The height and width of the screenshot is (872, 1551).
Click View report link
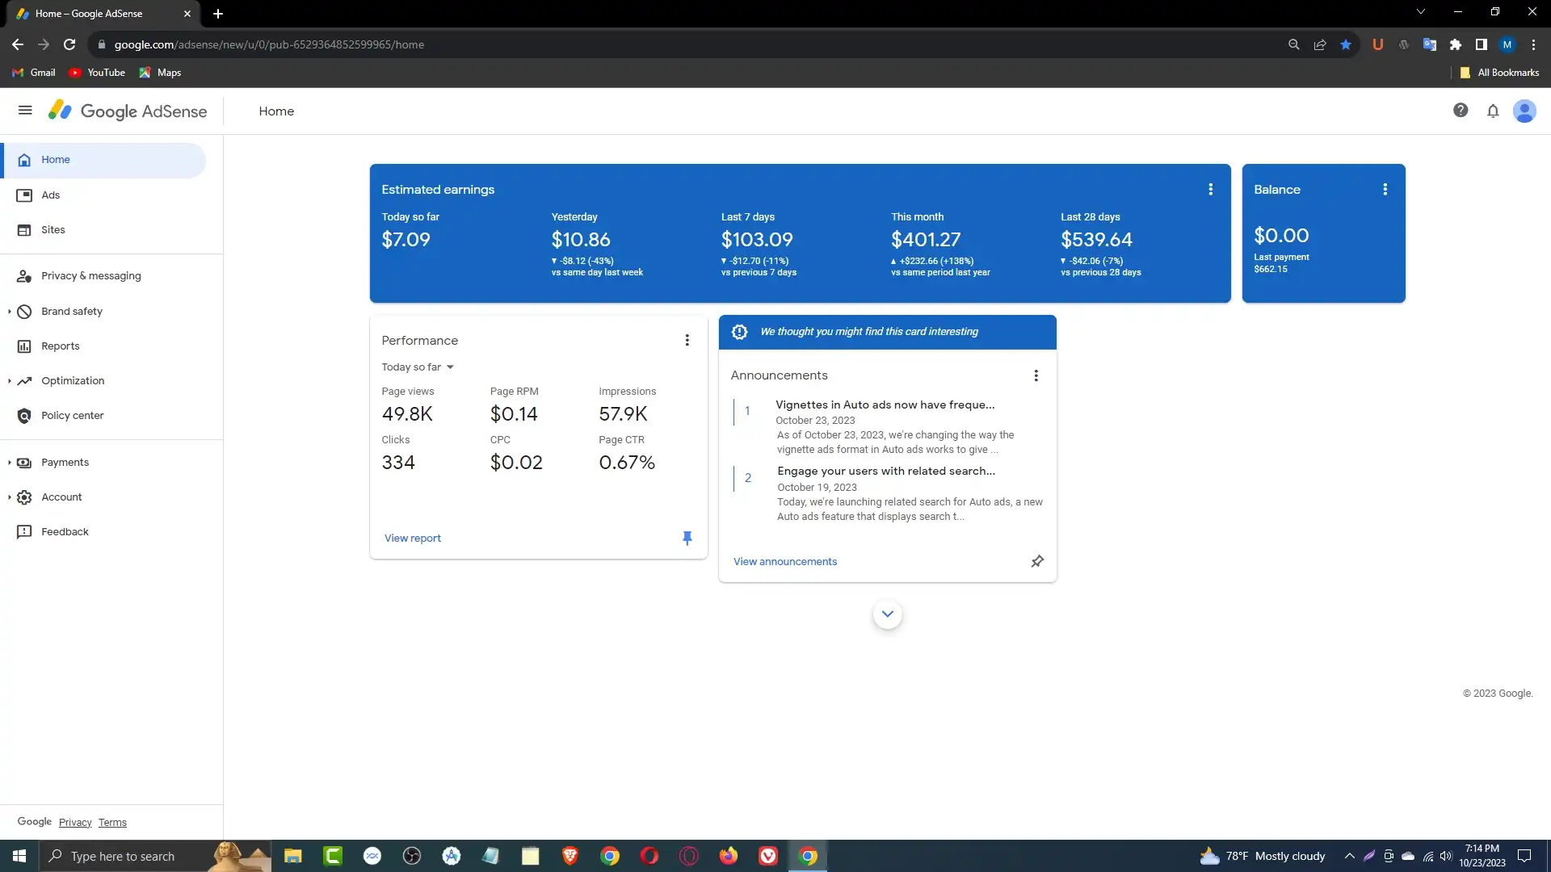[413, 539]
